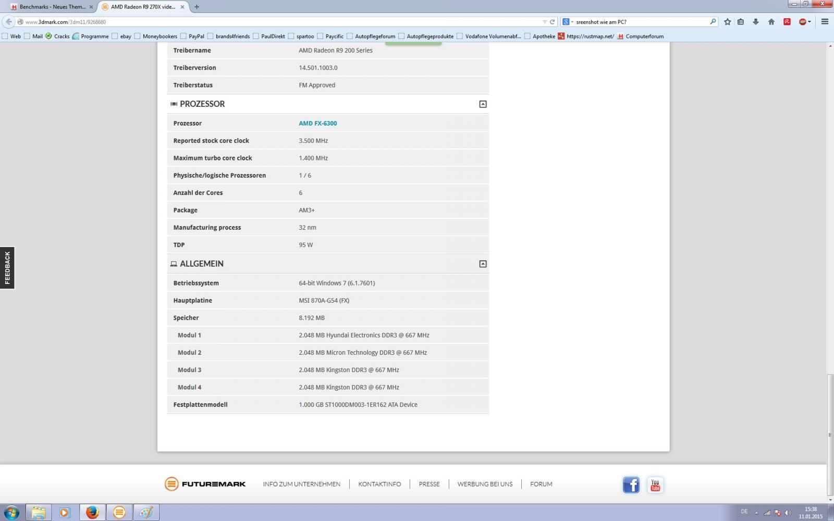The height and width of the screenshot is (521, 834).
Task: Click the Google search input field
Action: click(x=641, y=22)
